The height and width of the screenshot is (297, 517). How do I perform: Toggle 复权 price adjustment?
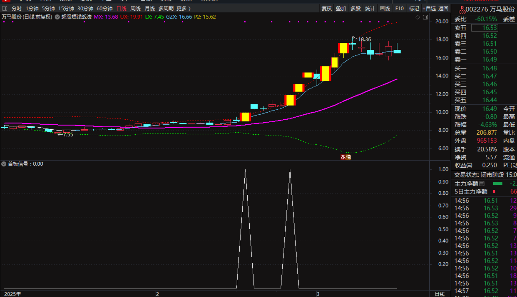click(x=326, y=8)
